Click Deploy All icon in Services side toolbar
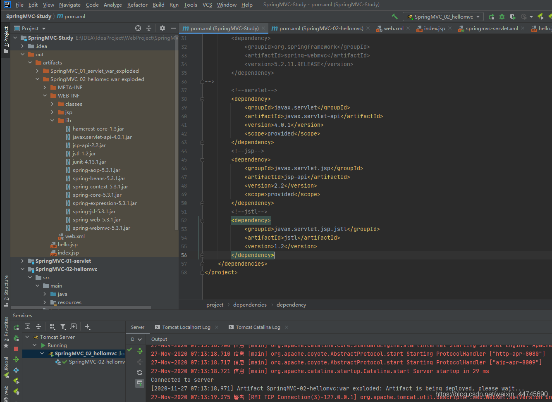This screenshot has width=552, height=402. point(16,359)
